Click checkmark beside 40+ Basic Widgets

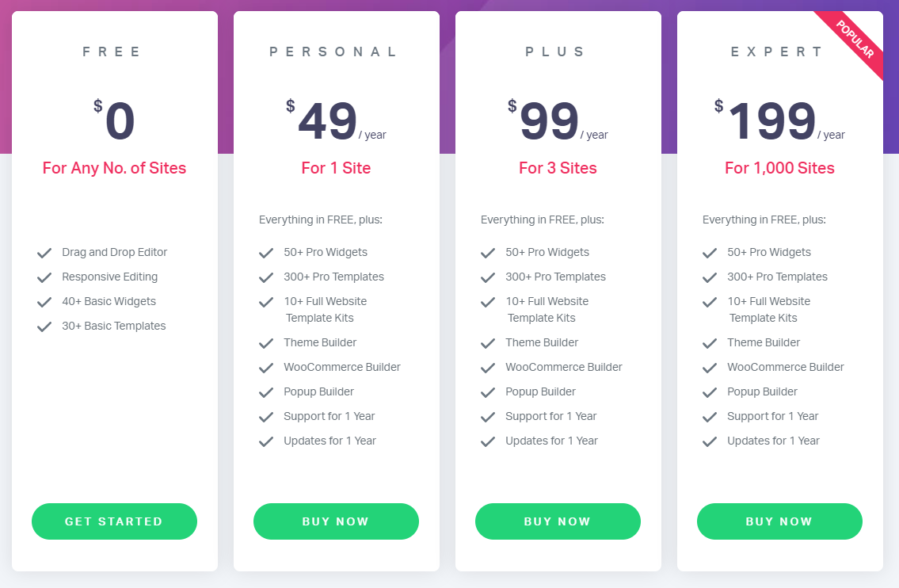[x=44, y=302]
